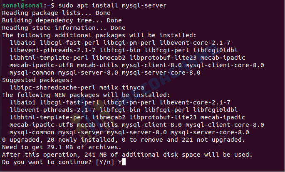Click the first 'libaio1' package name

coord(22,43)
